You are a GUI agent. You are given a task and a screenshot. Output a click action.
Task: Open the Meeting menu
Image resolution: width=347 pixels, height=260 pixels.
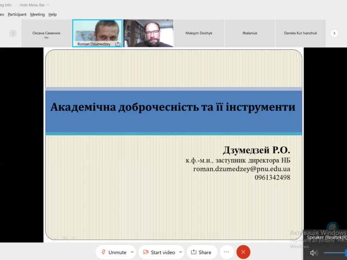[37, 14]
